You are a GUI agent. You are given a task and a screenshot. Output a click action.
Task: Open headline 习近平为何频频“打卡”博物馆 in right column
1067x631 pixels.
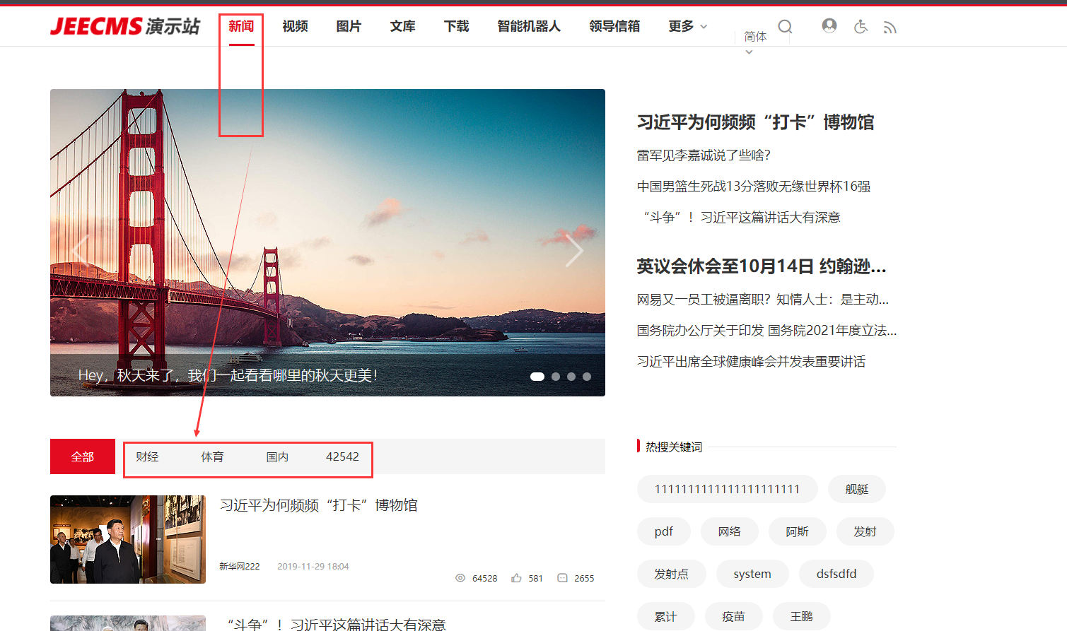point(755,122)
